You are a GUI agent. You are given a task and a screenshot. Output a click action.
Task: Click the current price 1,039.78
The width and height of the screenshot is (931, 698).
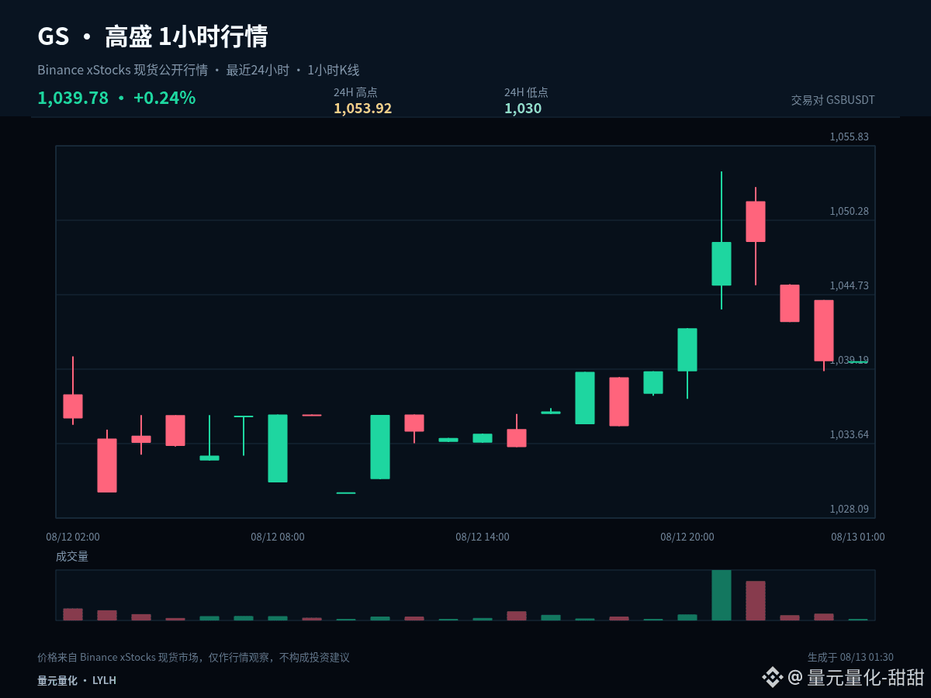[x=73, y=98]
